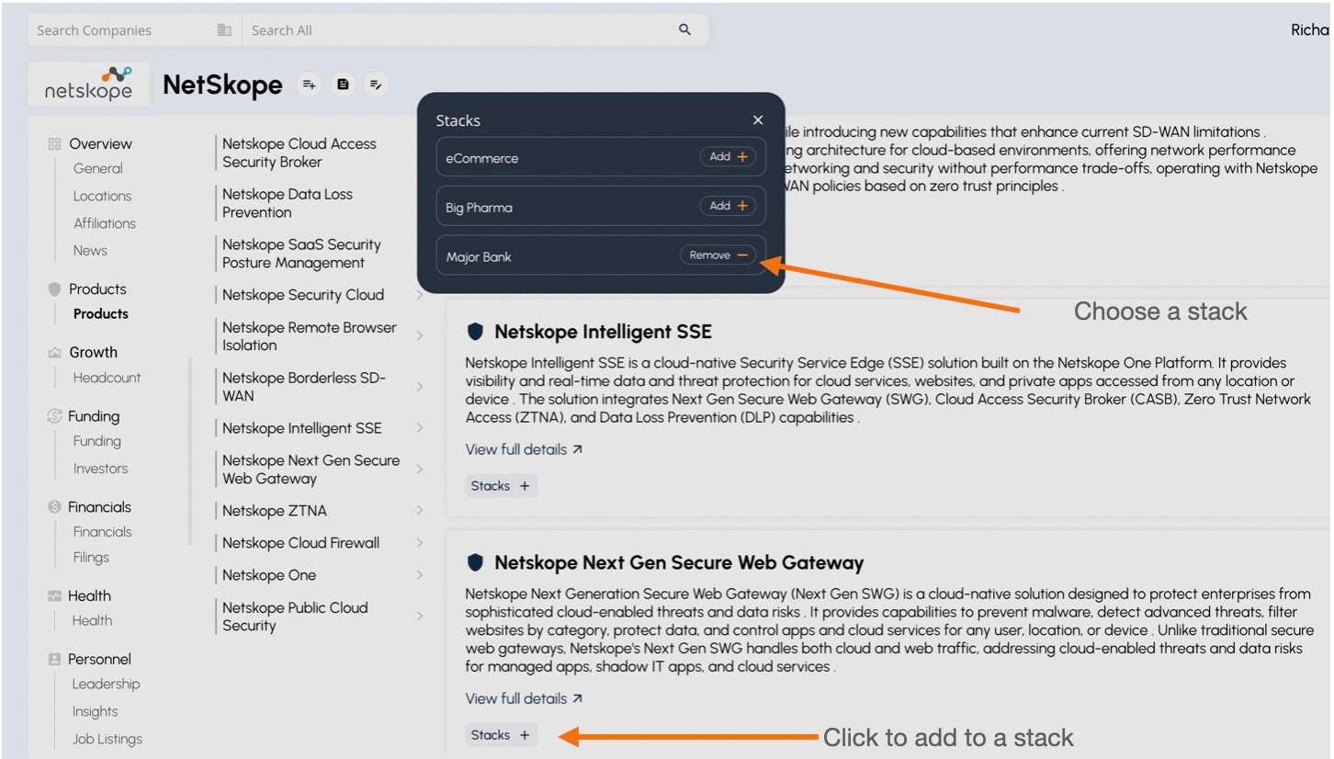The image size is (1334, 759).
Task: Click Stacks + under Netskope Intelligent SSE
Action: 501,486
